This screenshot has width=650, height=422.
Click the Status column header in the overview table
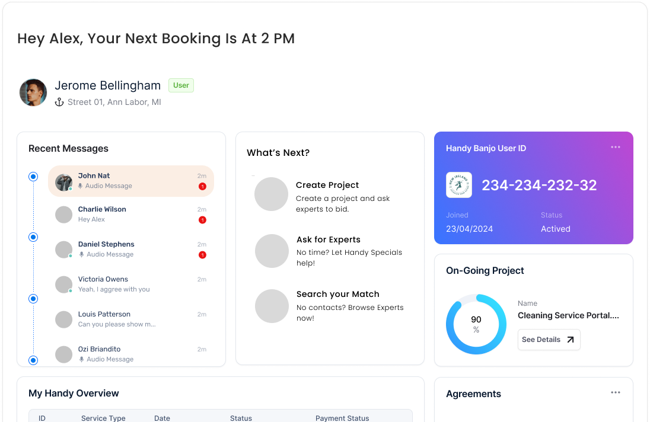point(241,418)
